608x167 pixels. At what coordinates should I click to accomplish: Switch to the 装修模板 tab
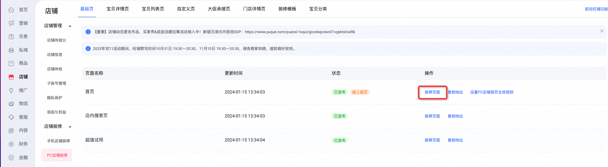point(287,8)
